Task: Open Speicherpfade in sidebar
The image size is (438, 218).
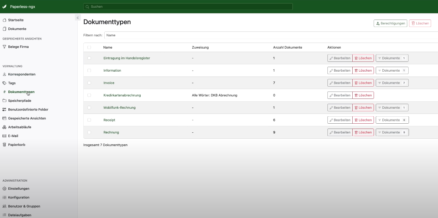Action: (x=20, y=101)
